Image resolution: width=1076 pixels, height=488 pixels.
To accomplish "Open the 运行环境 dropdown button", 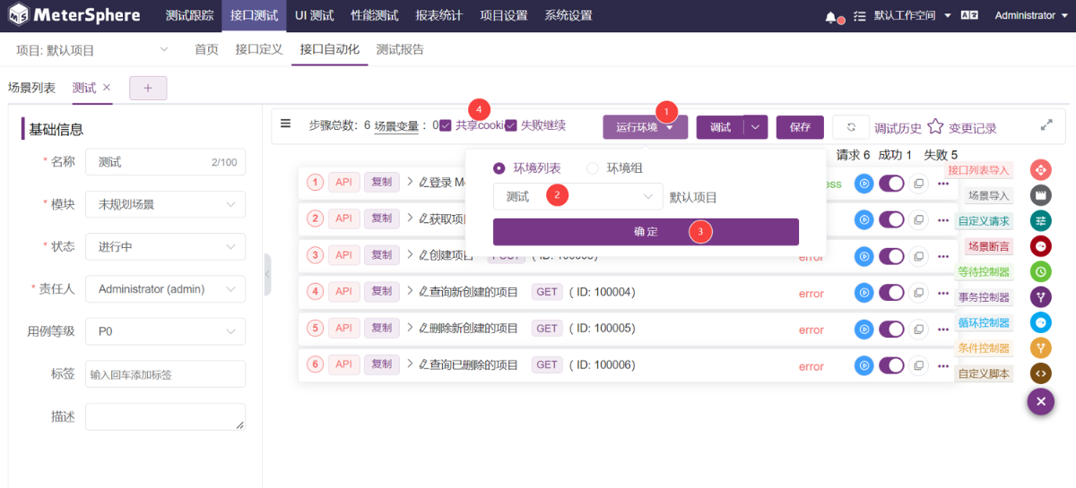I will (x=645, y=127).
